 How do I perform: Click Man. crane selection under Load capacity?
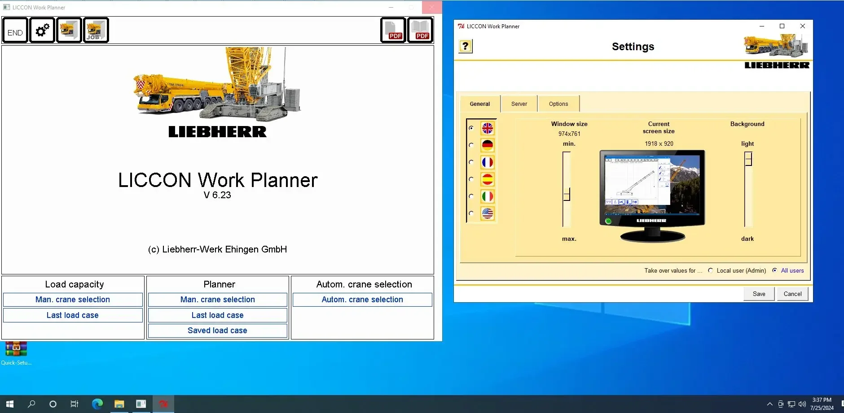(73, 300)
